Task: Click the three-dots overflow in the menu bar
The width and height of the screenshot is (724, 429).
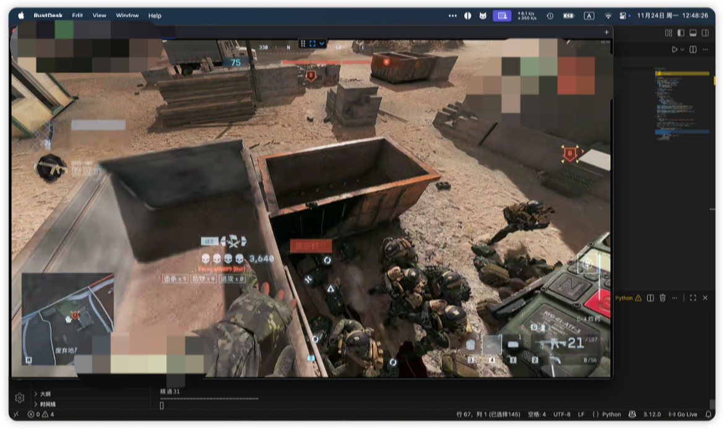Action: click(x=452, y=15)
